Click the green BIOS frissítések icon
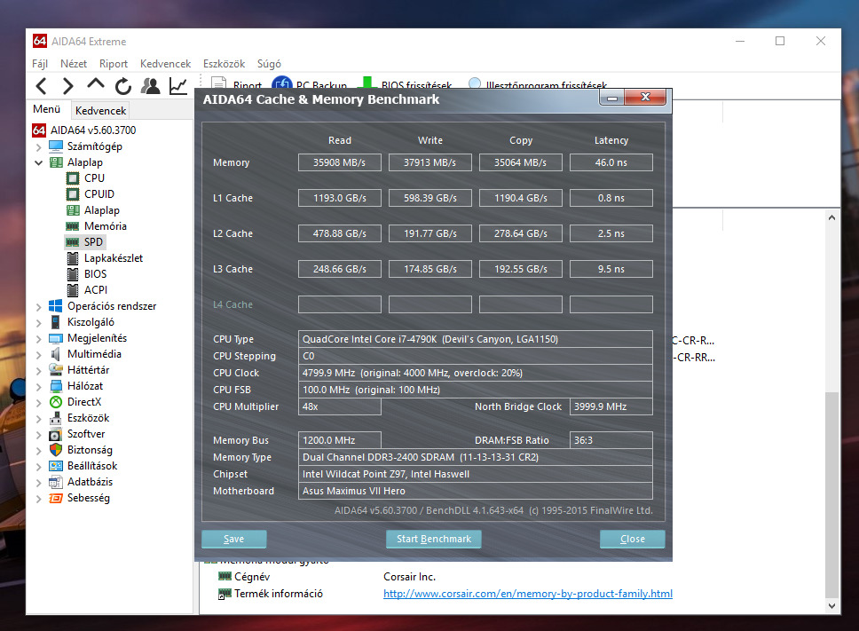 click(x=367, y=83)
